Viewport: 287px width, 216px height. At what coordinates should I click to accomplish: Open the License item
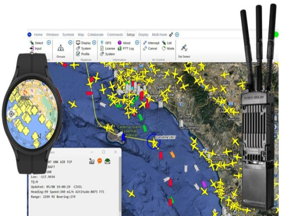pos(108,48)
